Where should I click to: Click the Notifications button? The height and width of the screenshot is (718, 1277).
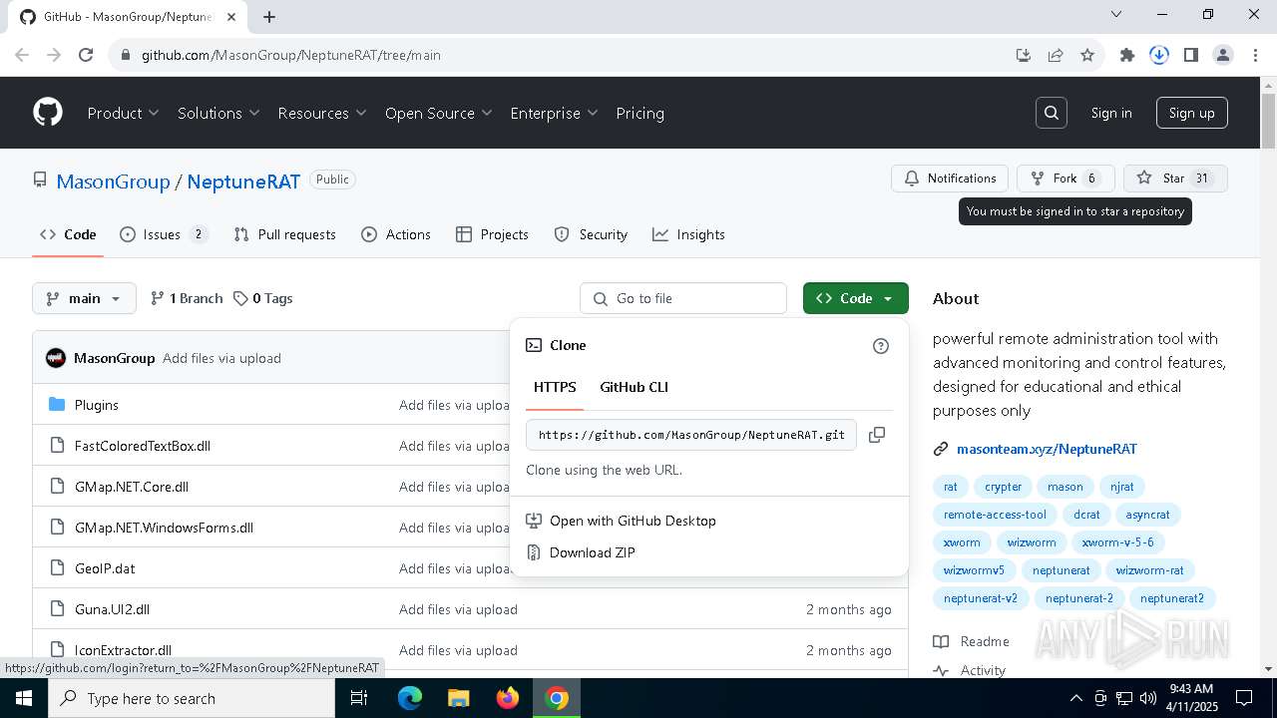pos(950,179)
